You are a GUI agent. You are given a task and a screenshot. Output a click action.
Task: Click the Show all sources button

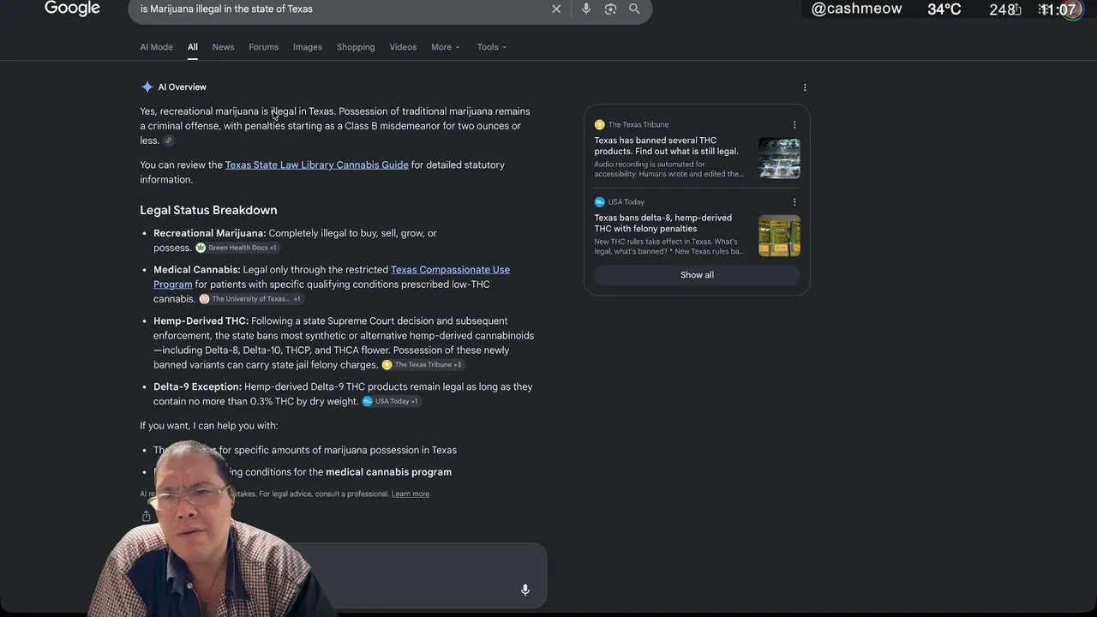pyautogui.click(x=697, y=275)
